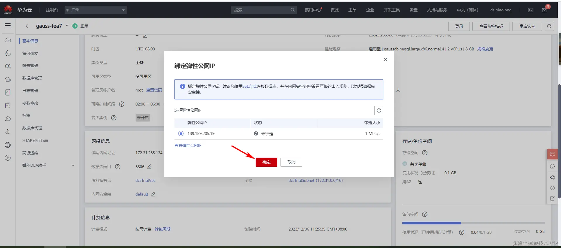Edit the database port 3306

click(149, 167)
